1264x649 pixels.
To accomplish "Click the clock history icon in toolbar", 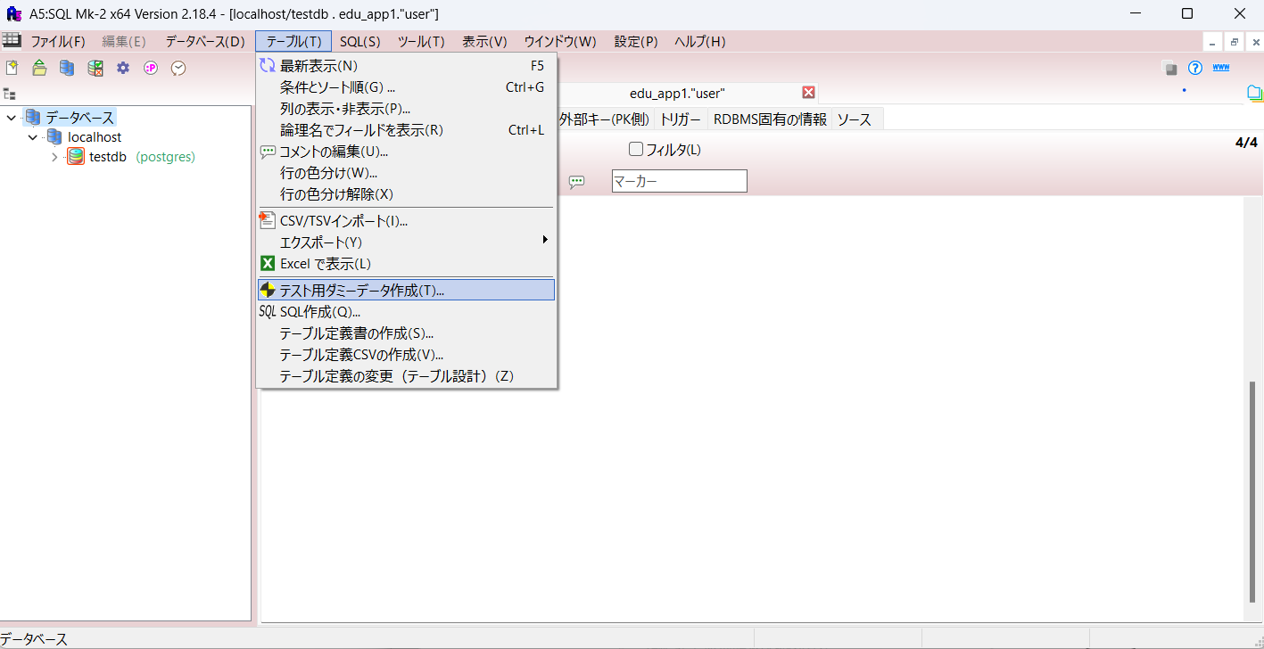I will pyautogui.click(x=178, y=68).
